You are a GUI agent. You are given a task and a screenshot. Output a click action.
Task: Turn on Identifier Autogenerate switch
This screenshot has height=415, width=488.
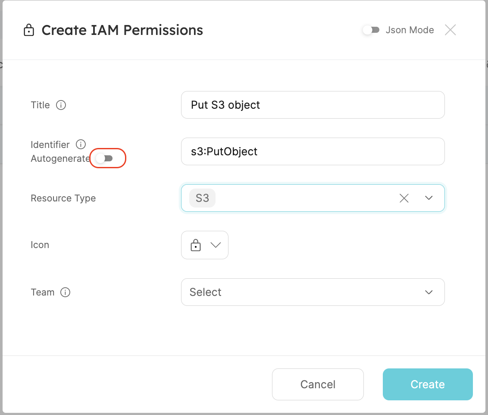click(x=104, y=158)
